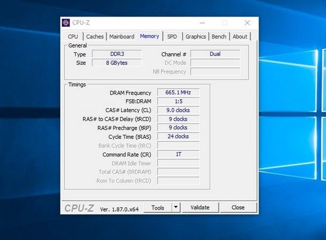Expand the Tools dropdown arrow

point(176,207)
